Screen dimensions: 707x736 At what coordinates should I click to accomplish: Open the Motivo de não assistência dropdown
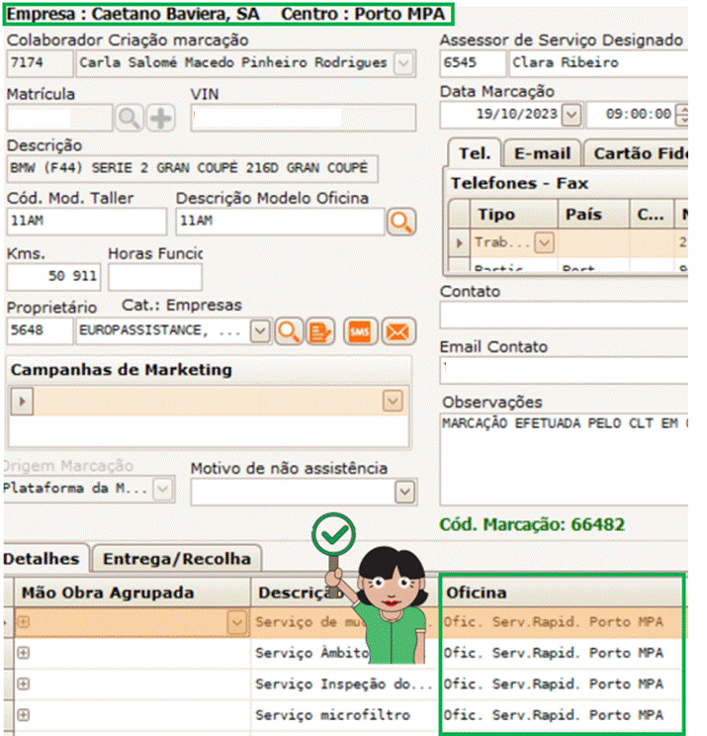coord(404,492)
